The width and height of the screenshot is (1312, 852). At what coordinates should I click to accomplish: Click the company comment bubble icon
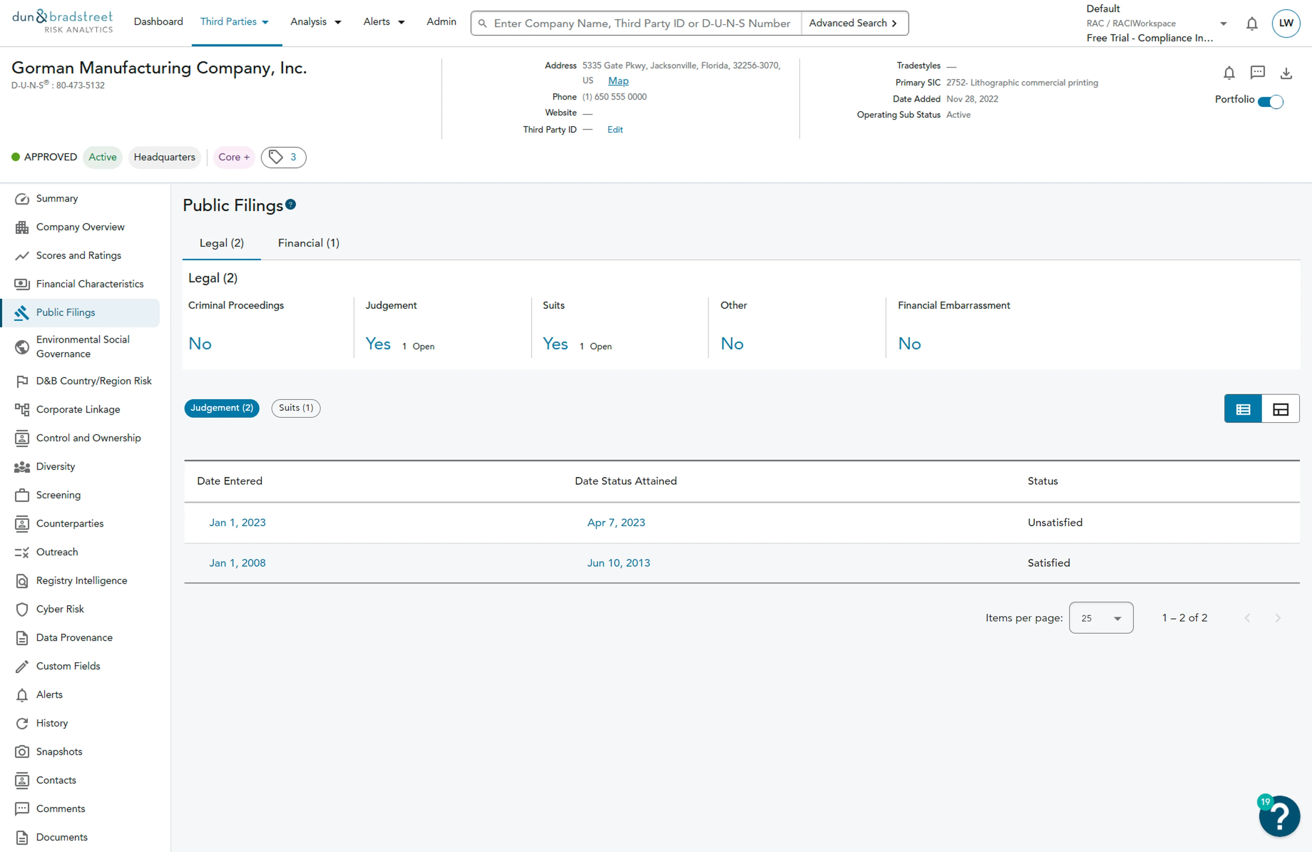1257,72
